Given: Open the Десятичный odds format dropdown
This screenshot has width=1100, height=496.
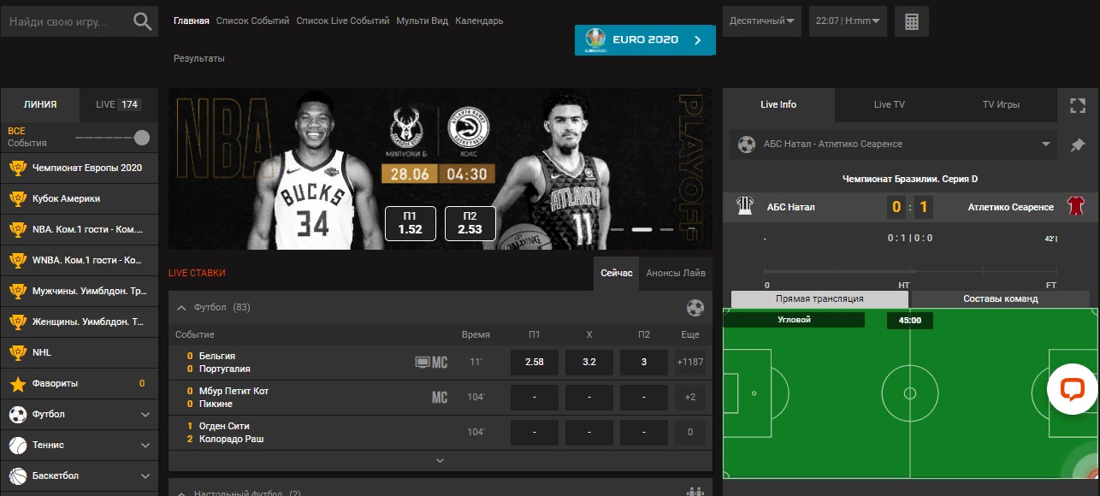Looking at the screenshot, I should pos(761,21).
